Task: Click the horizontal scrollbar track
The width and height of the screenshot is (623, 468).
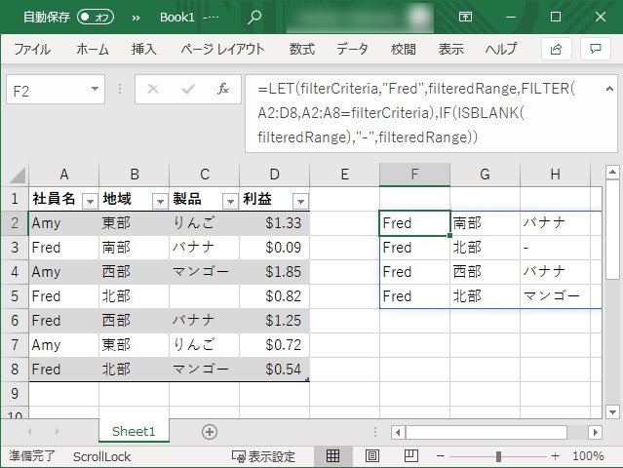Action: (x=577, y=432)
